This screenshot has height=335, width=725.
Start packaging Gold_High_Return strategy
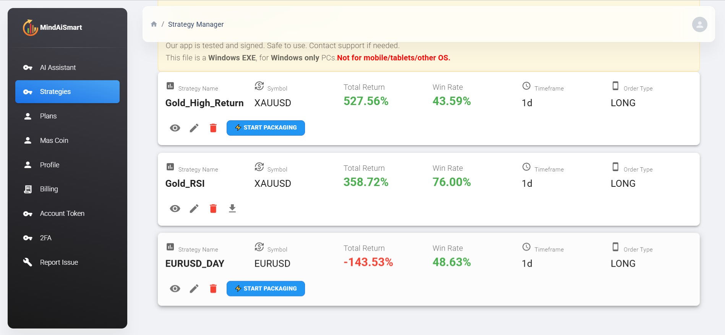pos(266,128)
